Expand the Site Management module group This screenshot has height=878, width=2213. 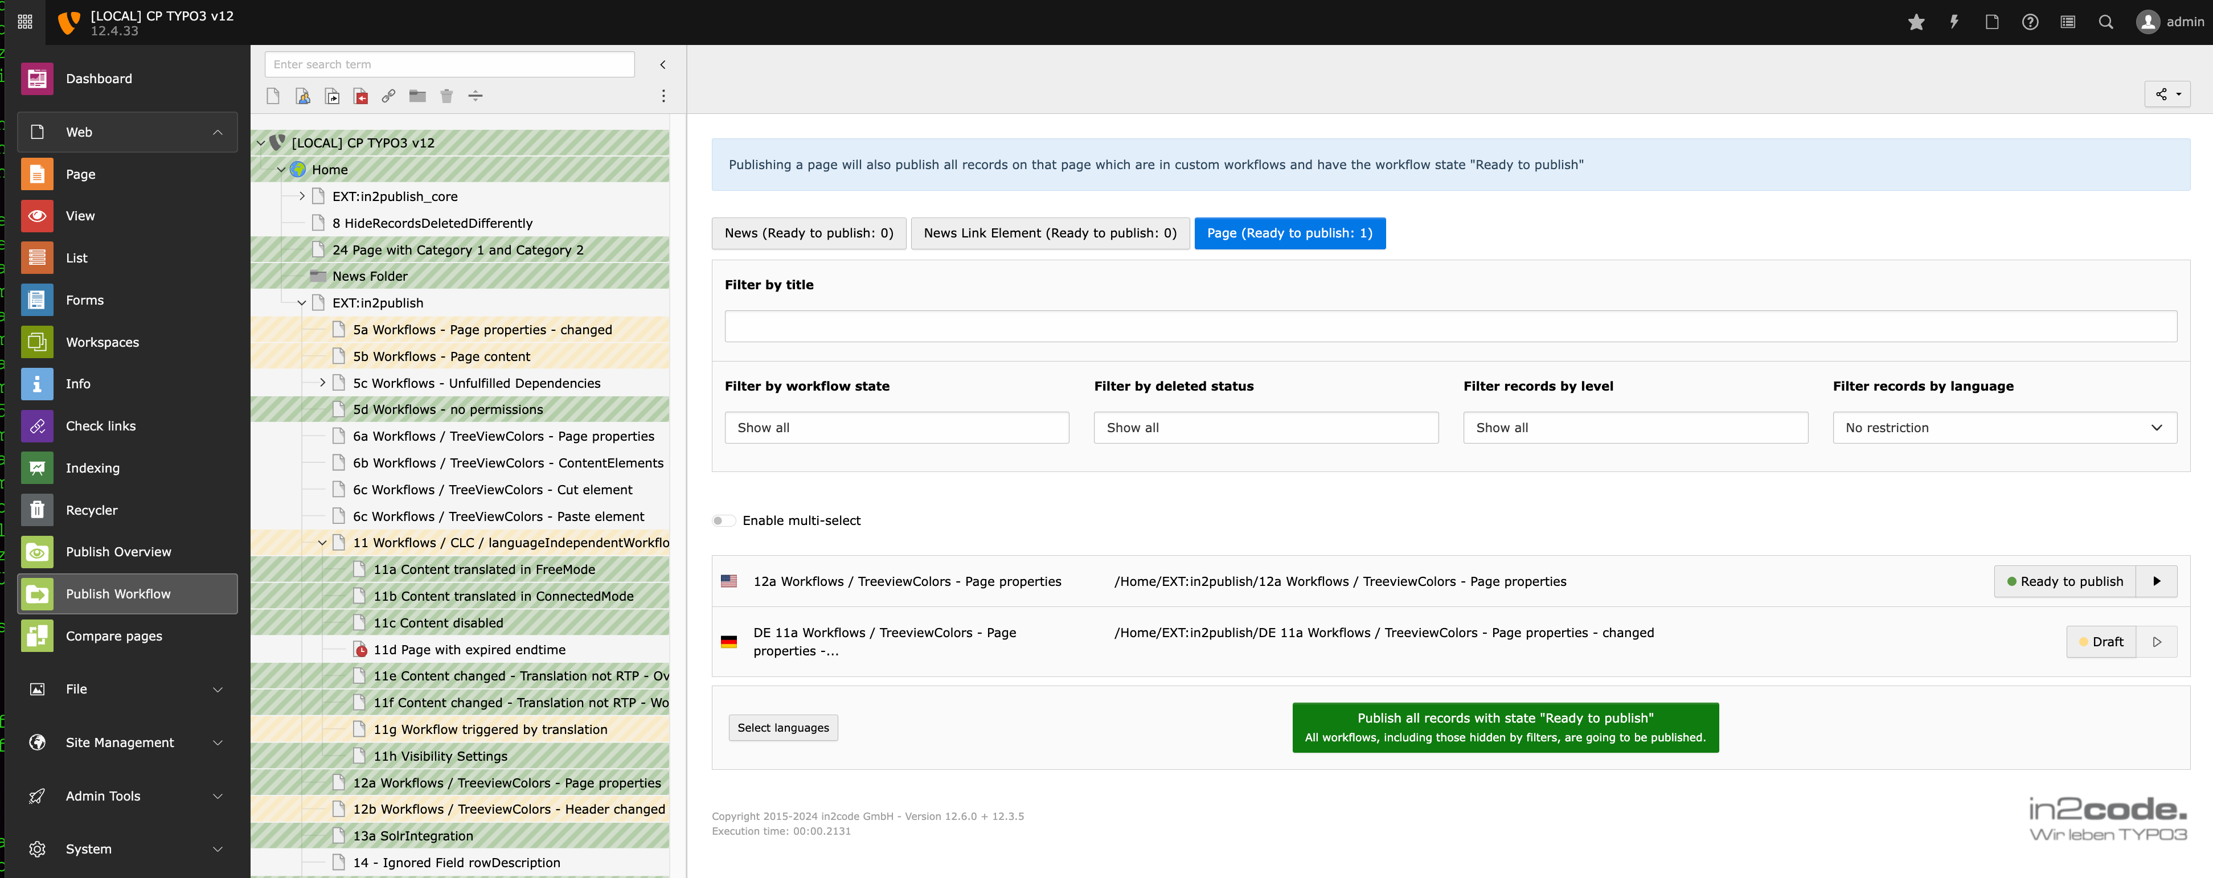(127, 743)
